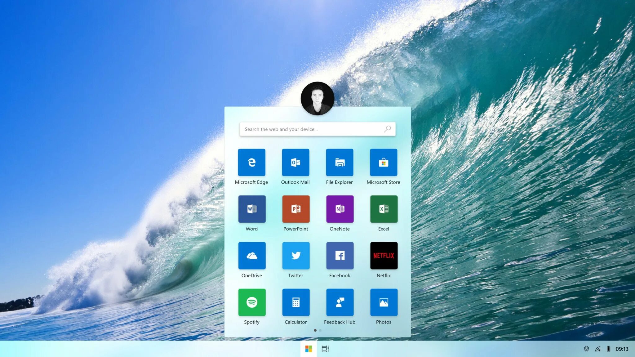Screen dimensions: 635x357
Task: Open the Microsoft Store app
Action: 384,162
